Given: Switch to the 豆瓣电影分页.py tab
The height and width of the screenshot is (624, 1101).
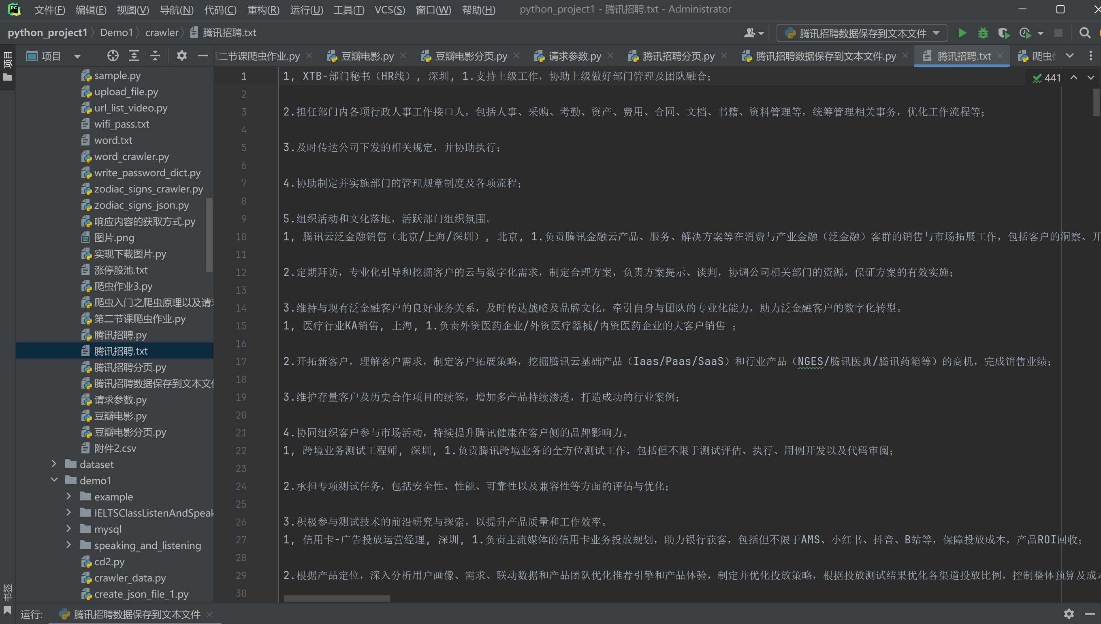Looking at the screenshot, I should coord(470,56).
